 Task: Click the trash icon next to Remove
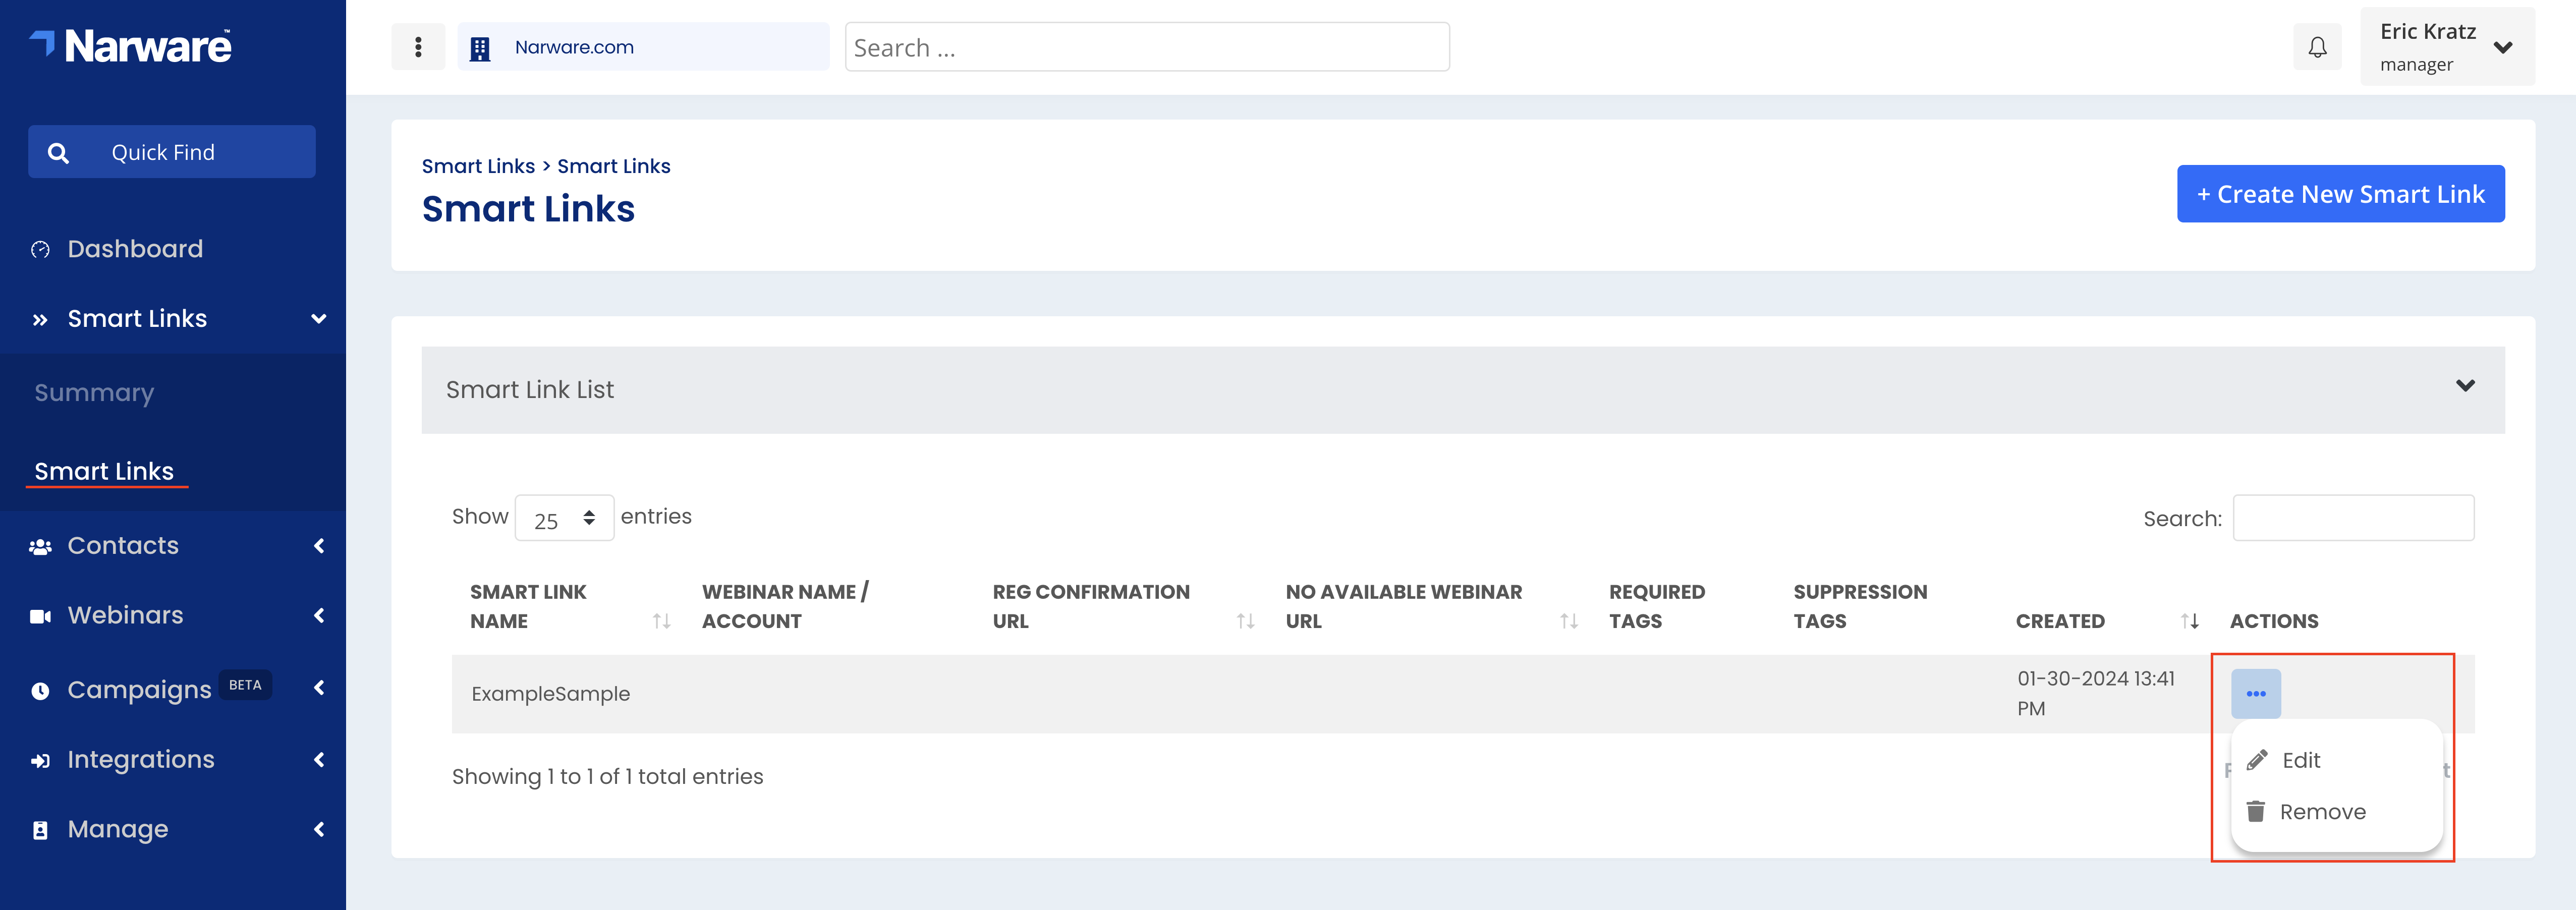[x=2256, y=811]
